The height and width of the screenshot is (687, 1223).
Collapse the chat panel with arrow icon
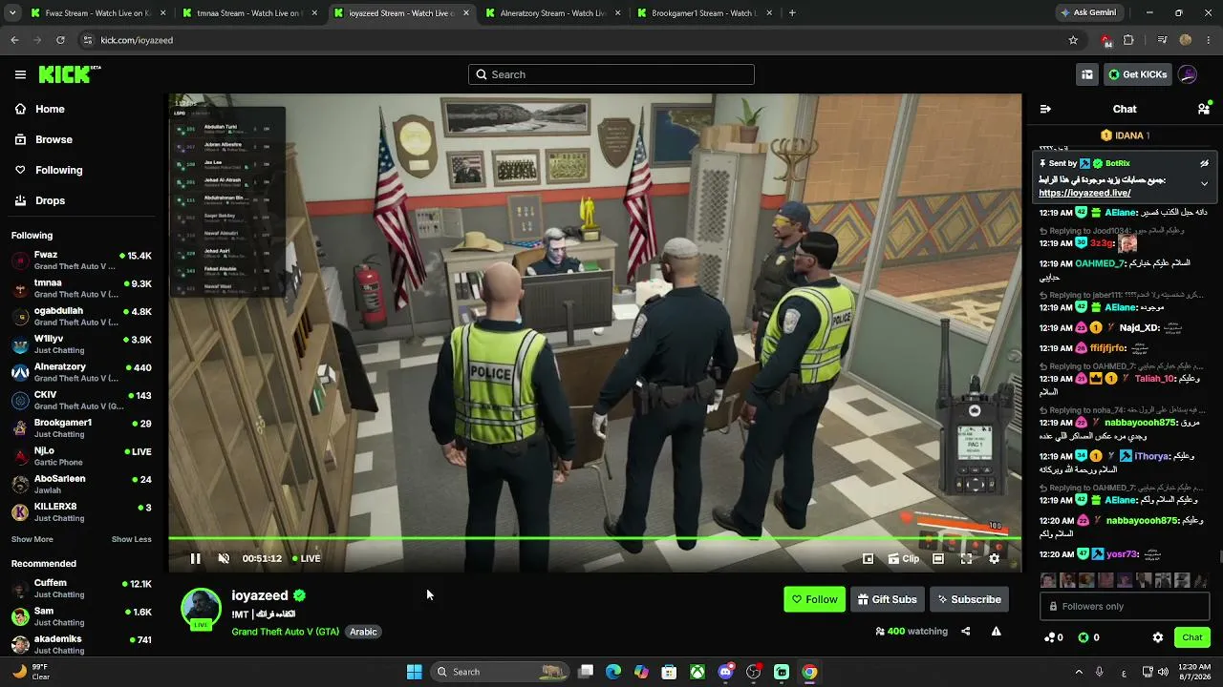1045,109
